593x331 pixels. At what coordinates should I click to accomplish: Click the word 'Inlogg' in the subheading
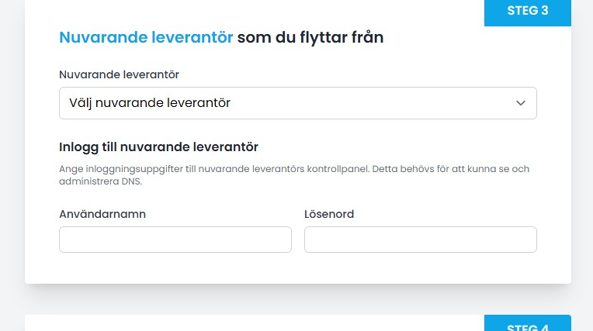coord(78,147)
